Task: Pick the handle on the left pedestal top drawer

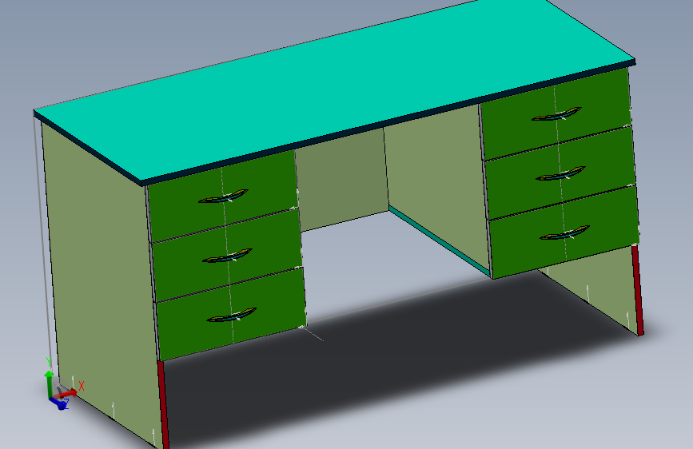Action: click(223, 197)
